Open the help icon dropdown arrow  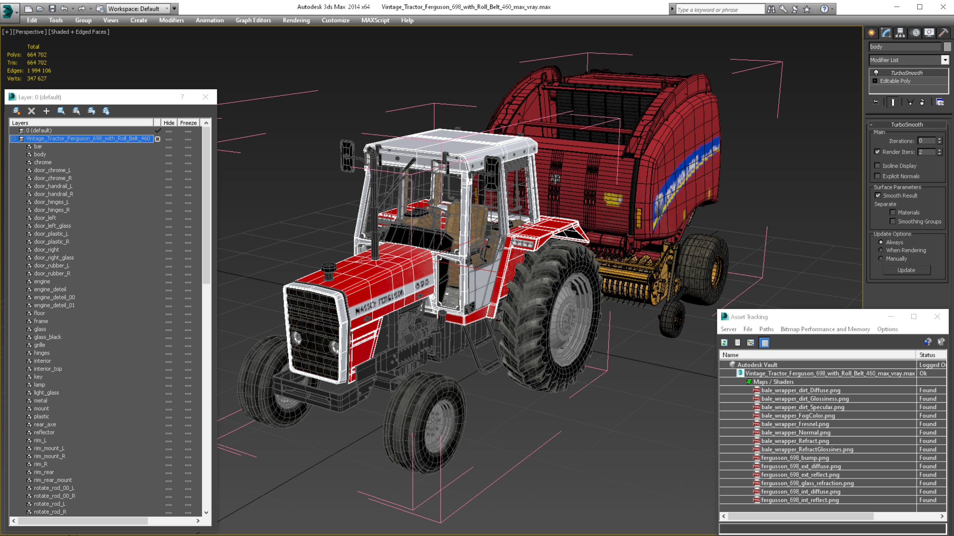pos(832,9)
